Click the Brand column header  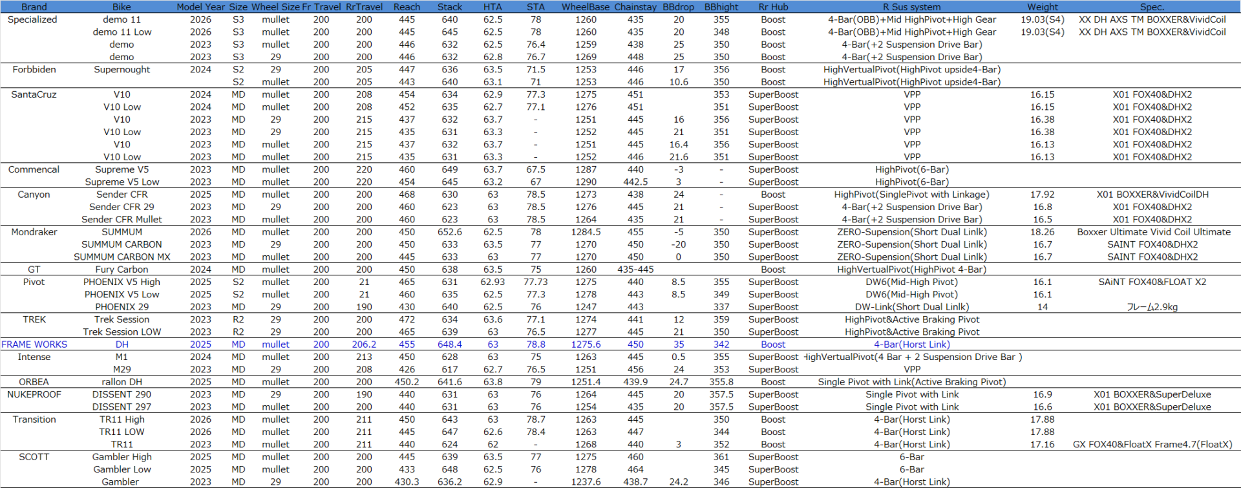(x=34, y=6)
